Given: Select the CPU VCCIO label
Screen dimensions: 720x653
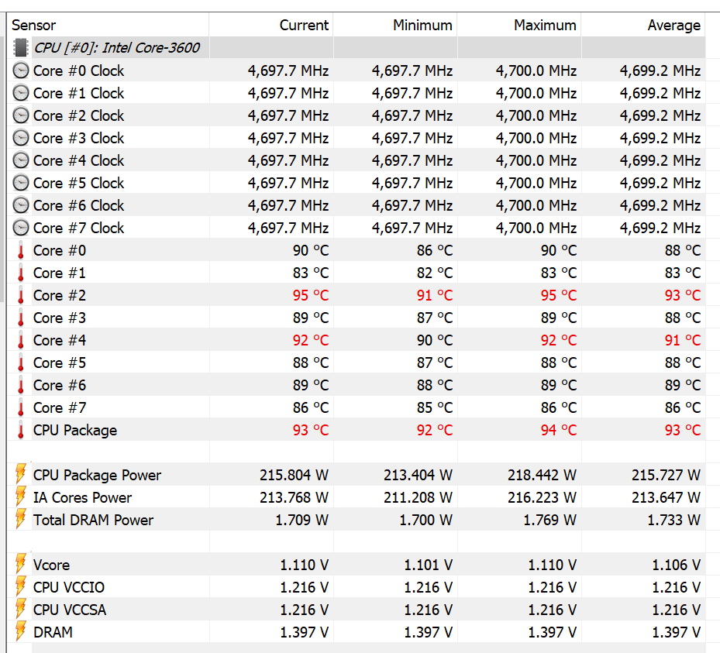Looking at the screenshot, I should tap(69, 587).
